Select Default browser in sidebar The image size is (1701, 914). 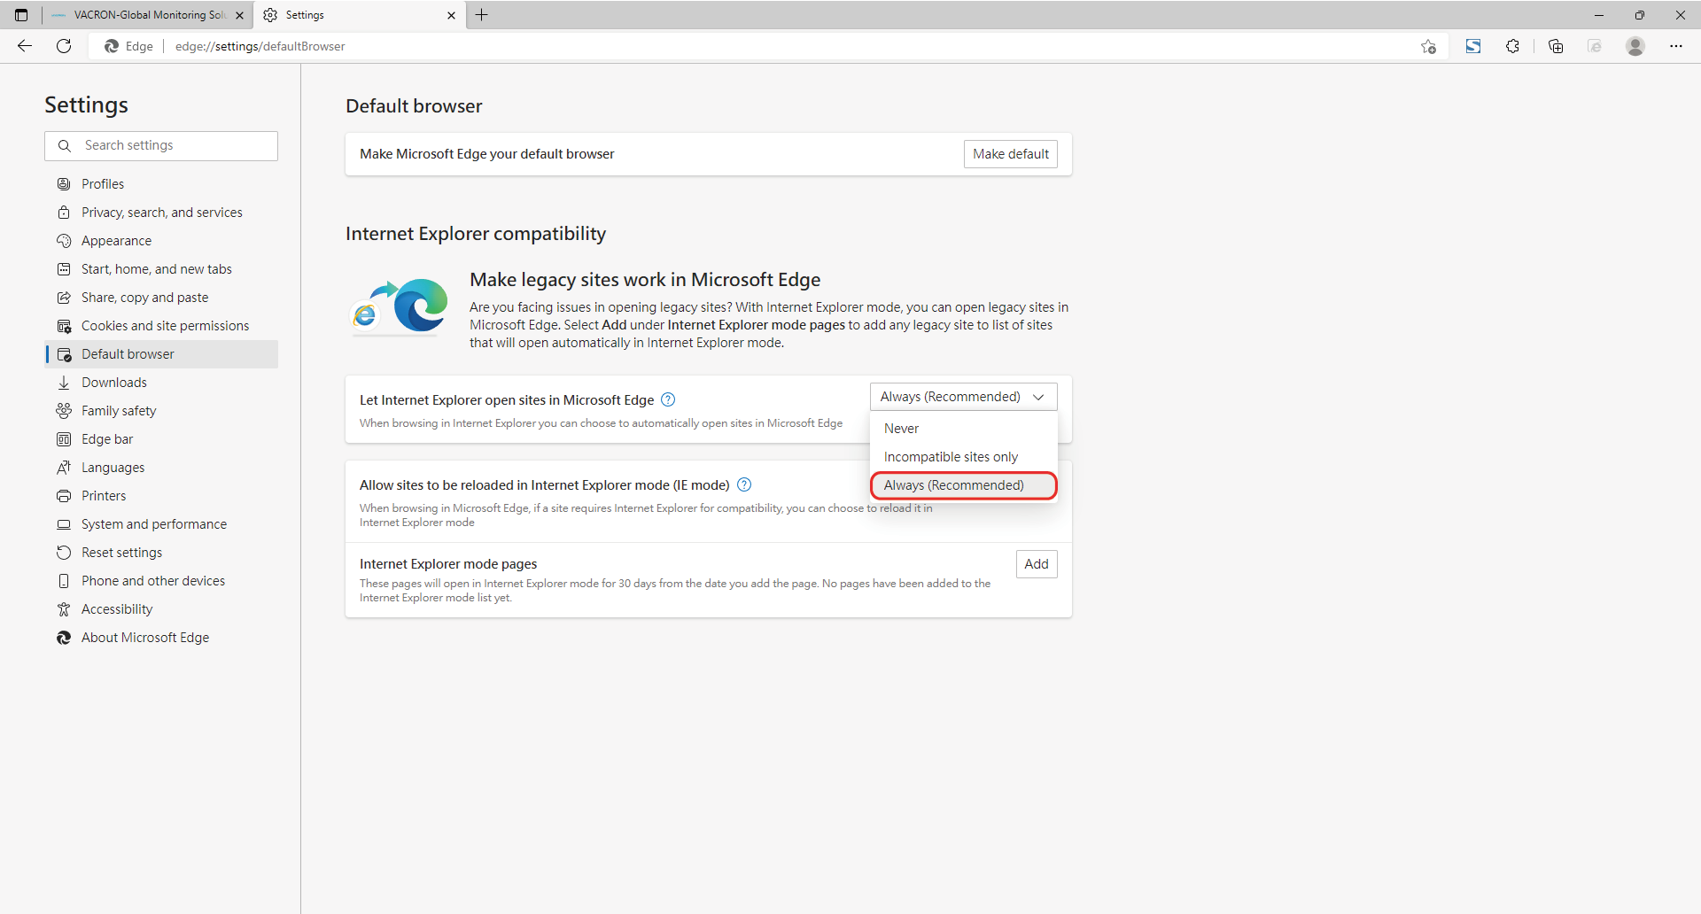coord(161,354)
